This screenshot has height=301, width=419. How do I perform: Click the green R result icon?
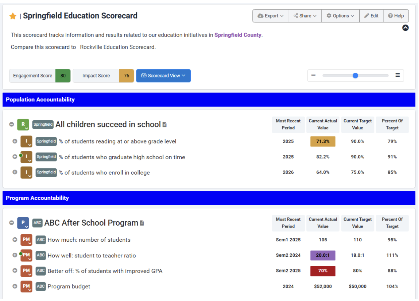point(23,125)
